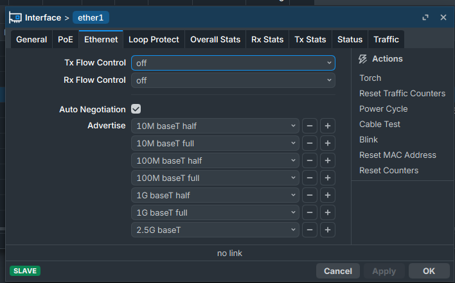
Task: Open the Rx Flow Control dropdown
Action: pos(233,80)
